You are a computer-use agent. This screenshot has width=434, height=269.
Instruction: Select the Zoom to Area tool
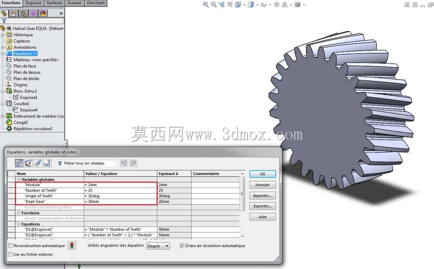pos(214,5)
